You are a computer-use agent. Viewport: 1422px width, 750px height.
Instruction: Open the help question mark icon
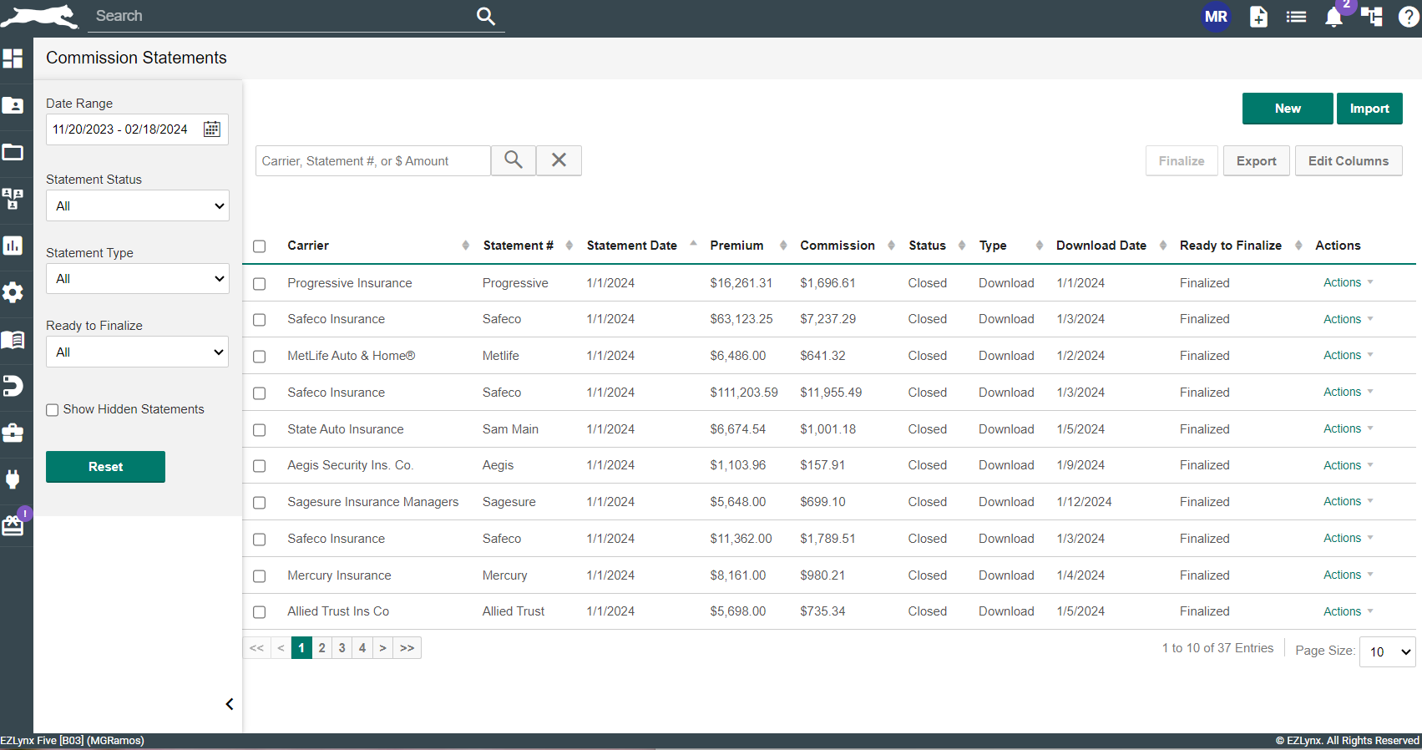[1409, 17]
